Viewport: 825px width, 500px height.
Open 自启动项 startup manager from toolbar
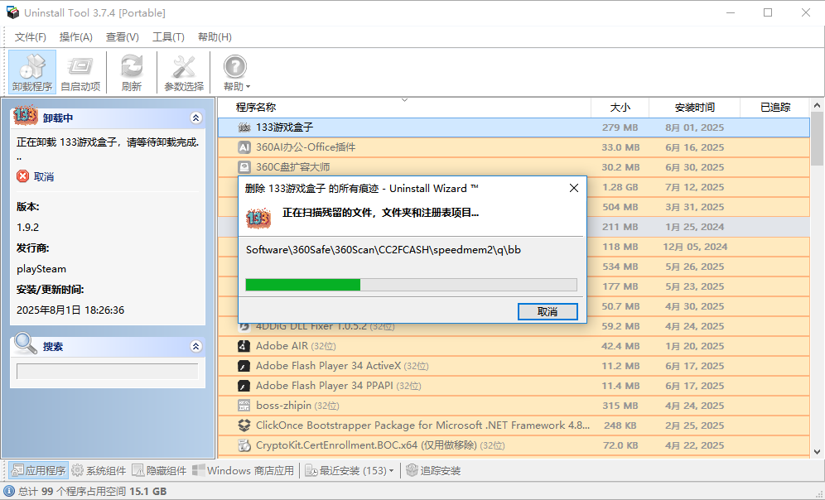(80, 71)
